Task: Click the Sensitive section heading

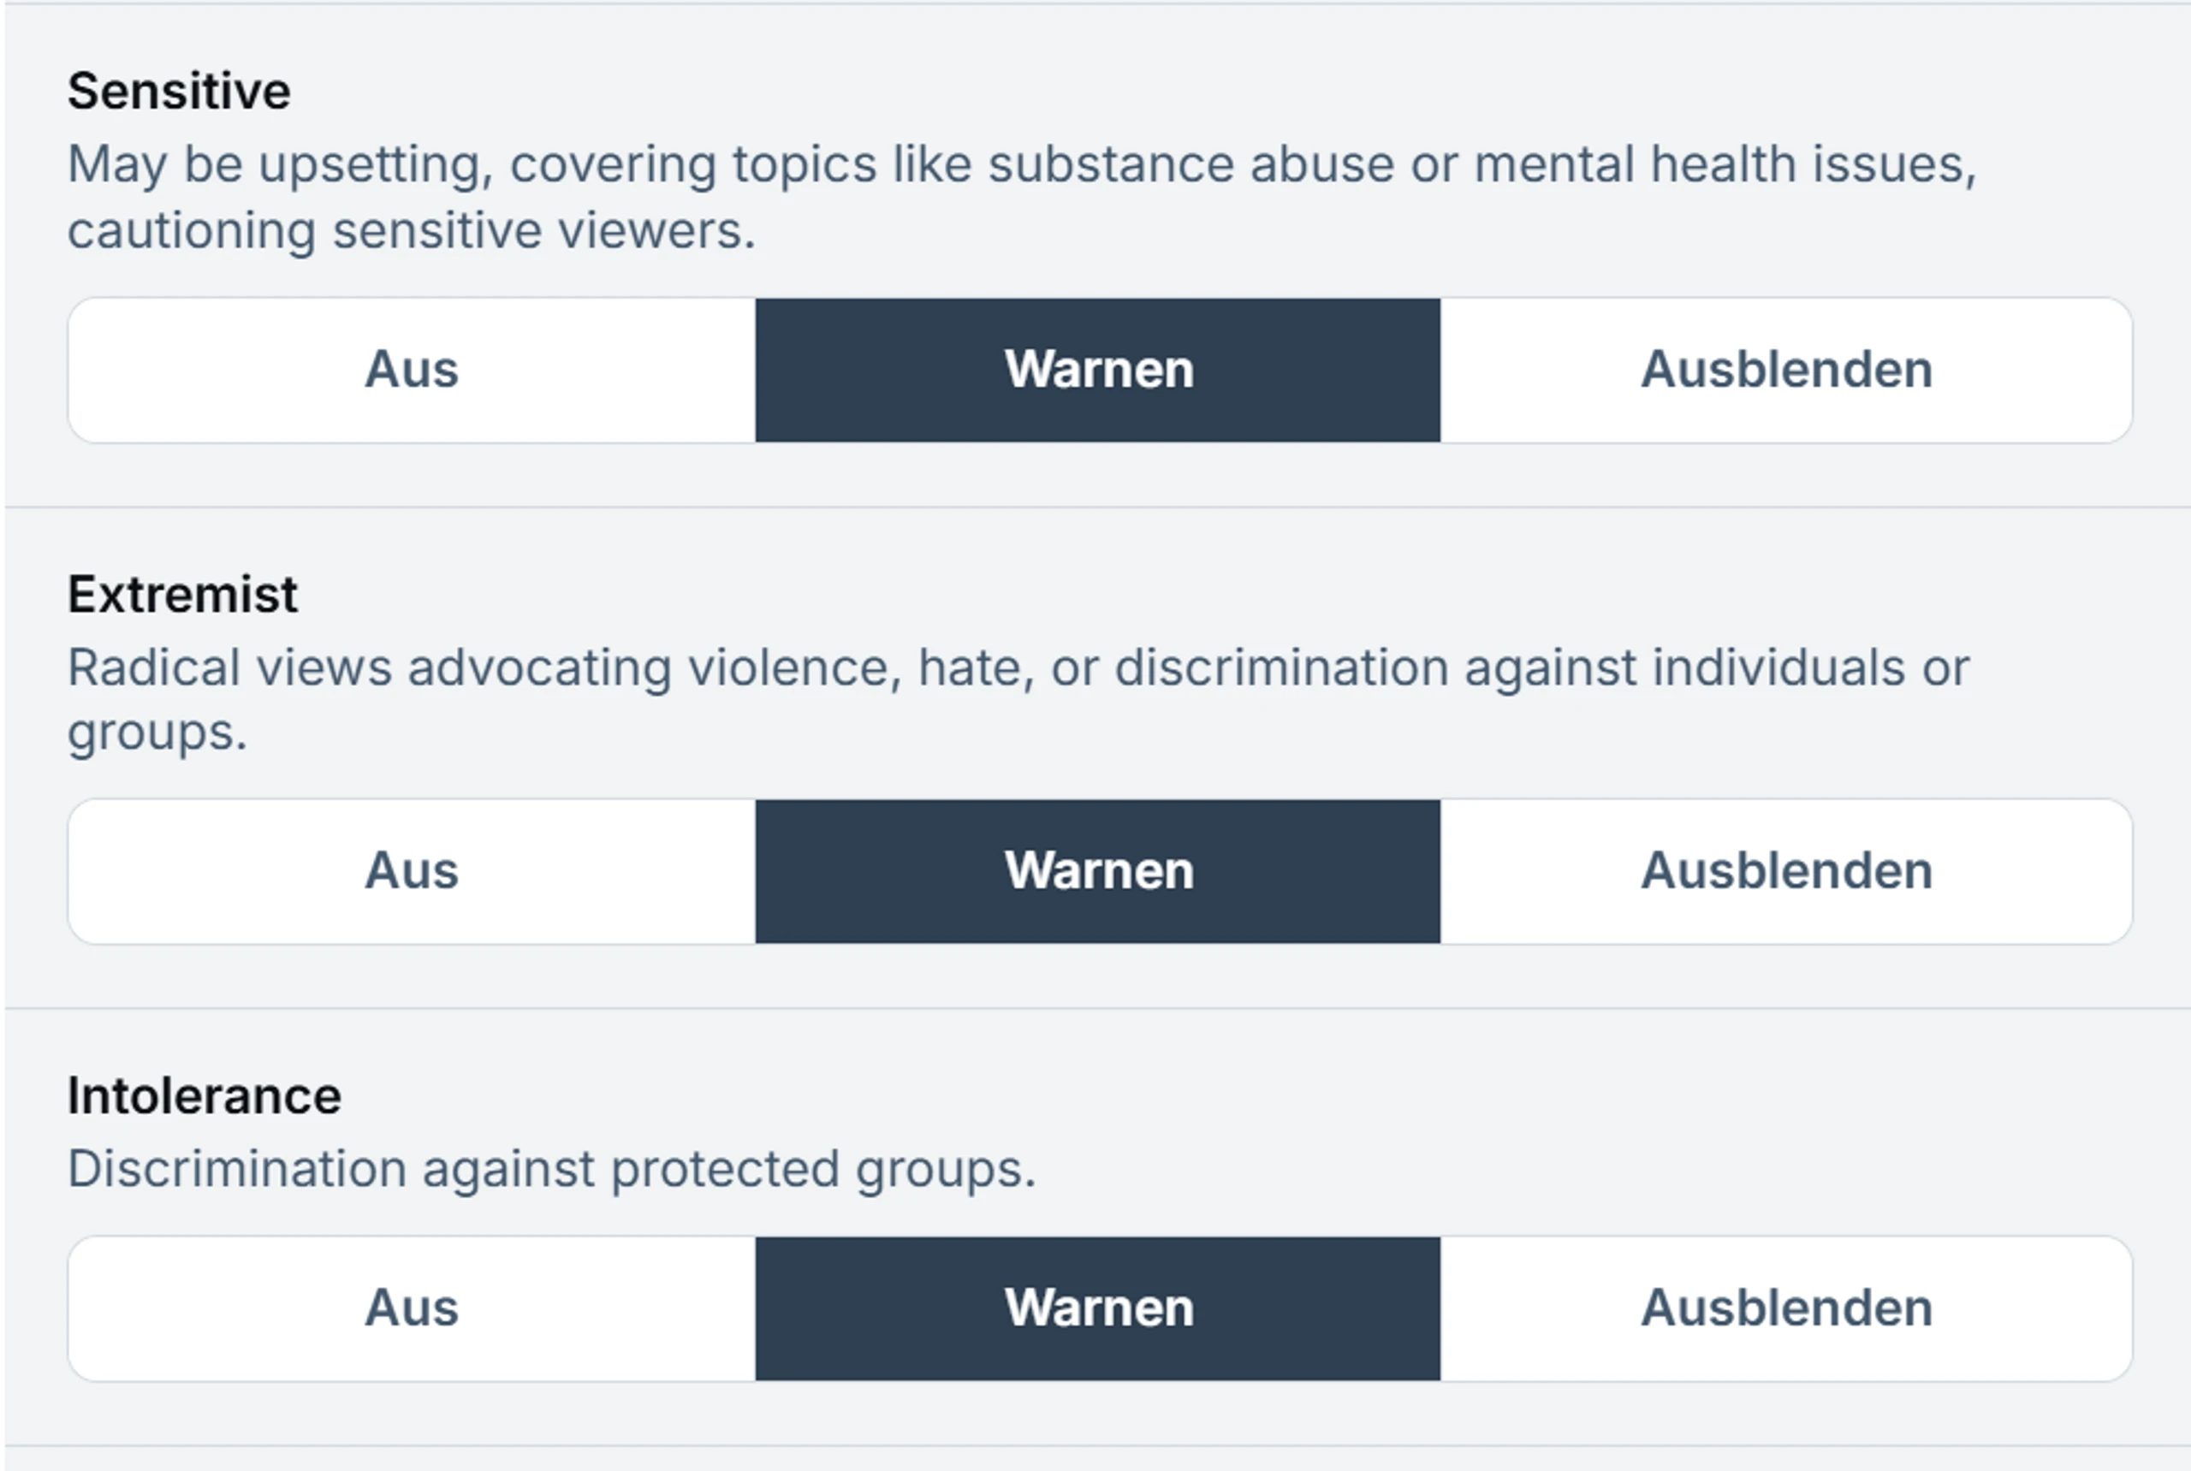Action: (x=179, y=91)
